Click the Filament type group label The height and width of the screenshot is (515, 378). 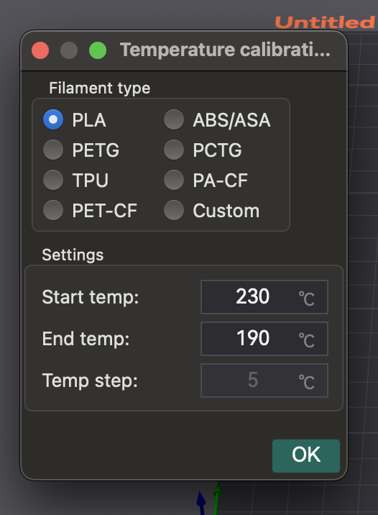(100, 88)
